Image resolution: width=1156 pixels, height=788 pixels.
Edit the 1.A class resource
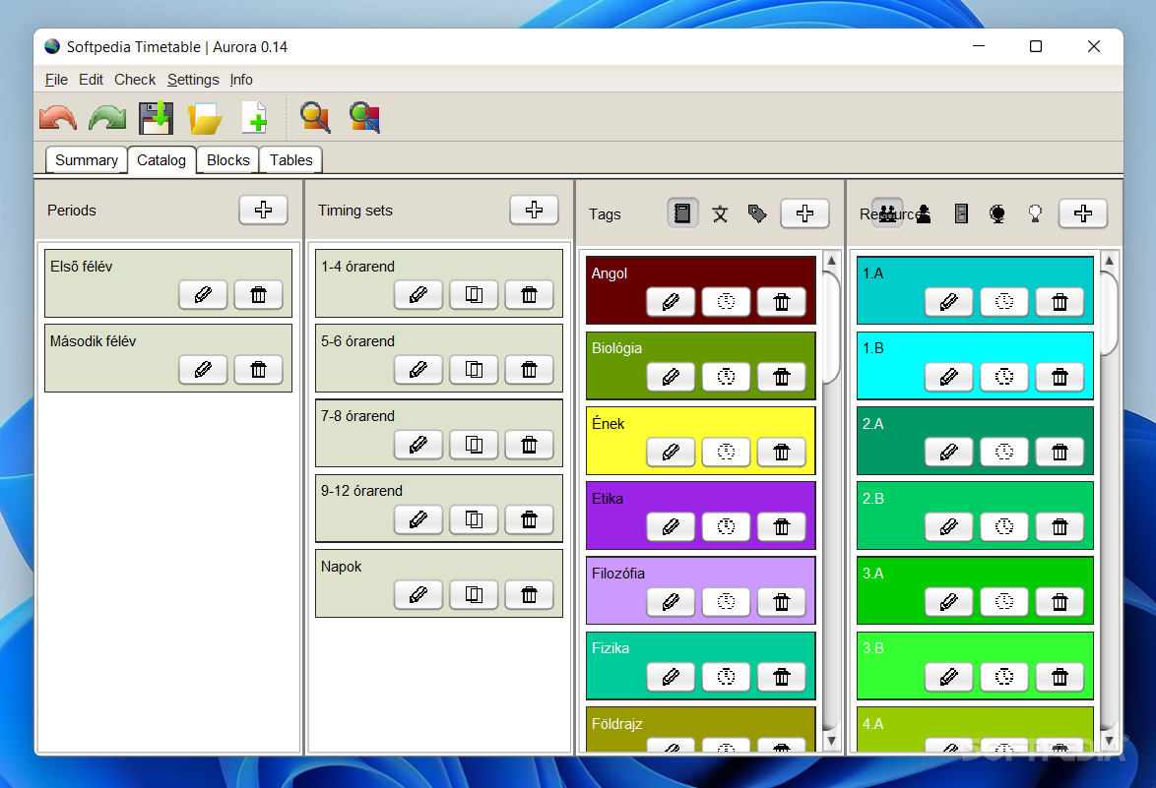[948, 302]
